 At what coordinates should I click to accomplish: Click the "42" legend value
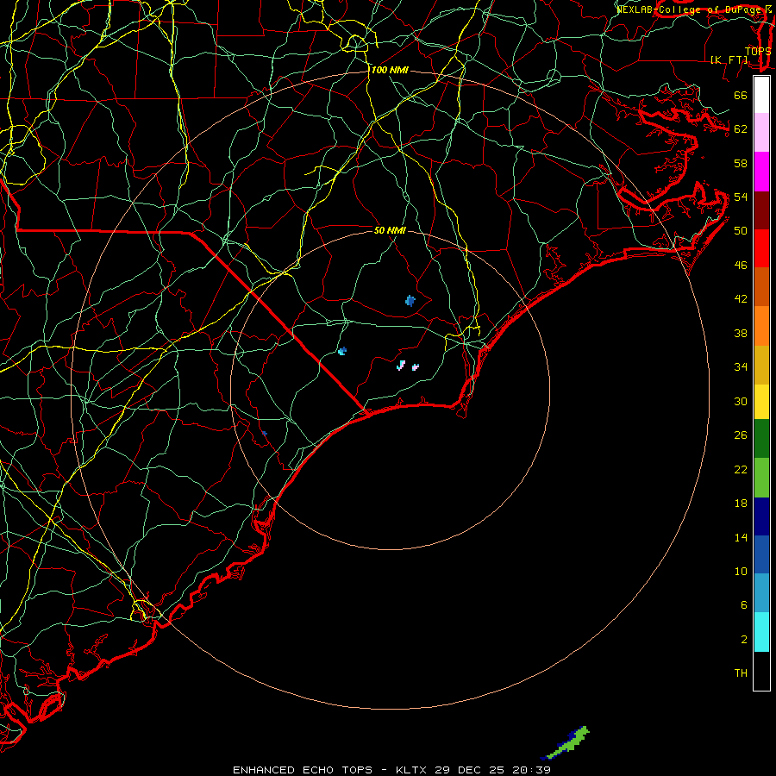741,299
